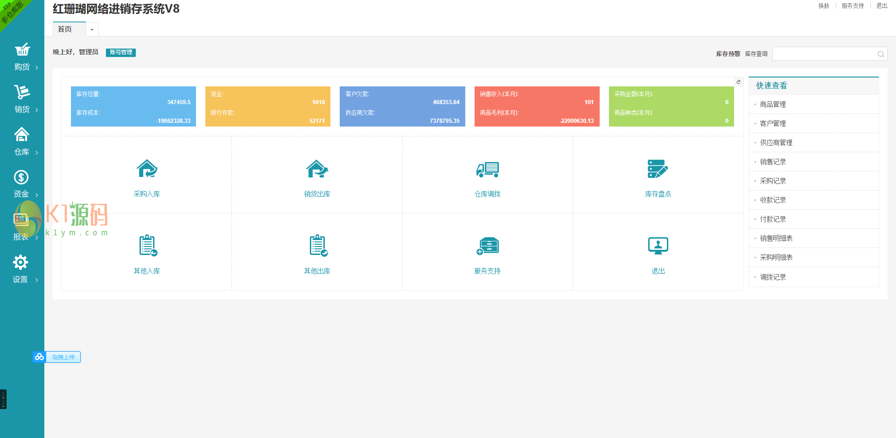Click the 库存查询 label text
The width and height of the screenshot is (896, 438).
pyautogui.click(x=756, y=54)
